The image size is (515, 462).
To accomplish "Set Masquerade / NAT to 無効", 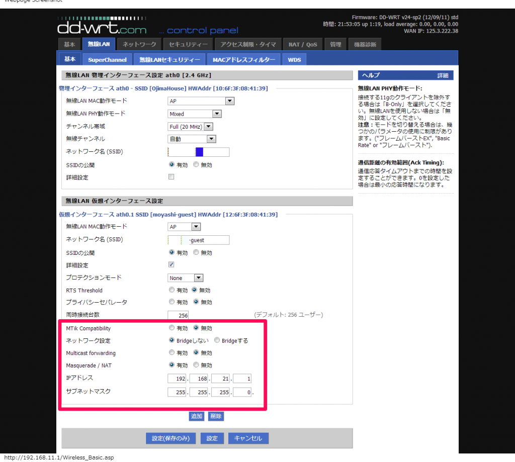I will [x=196, y=365].
